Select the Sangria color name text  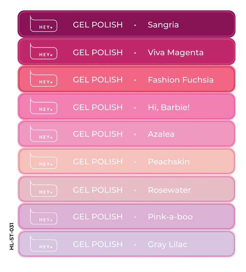163,25
